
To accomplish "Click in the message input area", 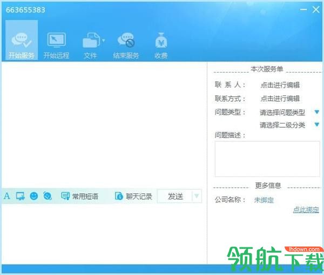I will (x=104, y=233).
